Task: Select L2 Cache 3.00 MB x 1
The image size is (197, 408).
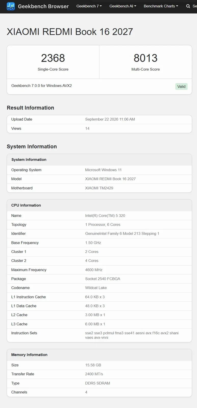Action: 95,315
